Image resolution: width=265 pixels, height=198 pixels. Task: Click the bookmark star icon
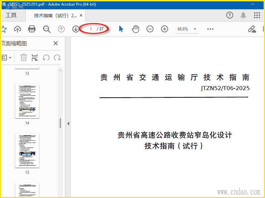pyautogui.click(x=4, y=29)
